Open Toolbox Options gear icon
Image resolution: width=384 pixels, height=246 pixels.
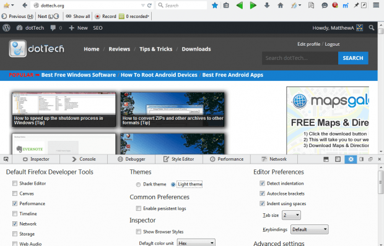(x=351, y=159)
